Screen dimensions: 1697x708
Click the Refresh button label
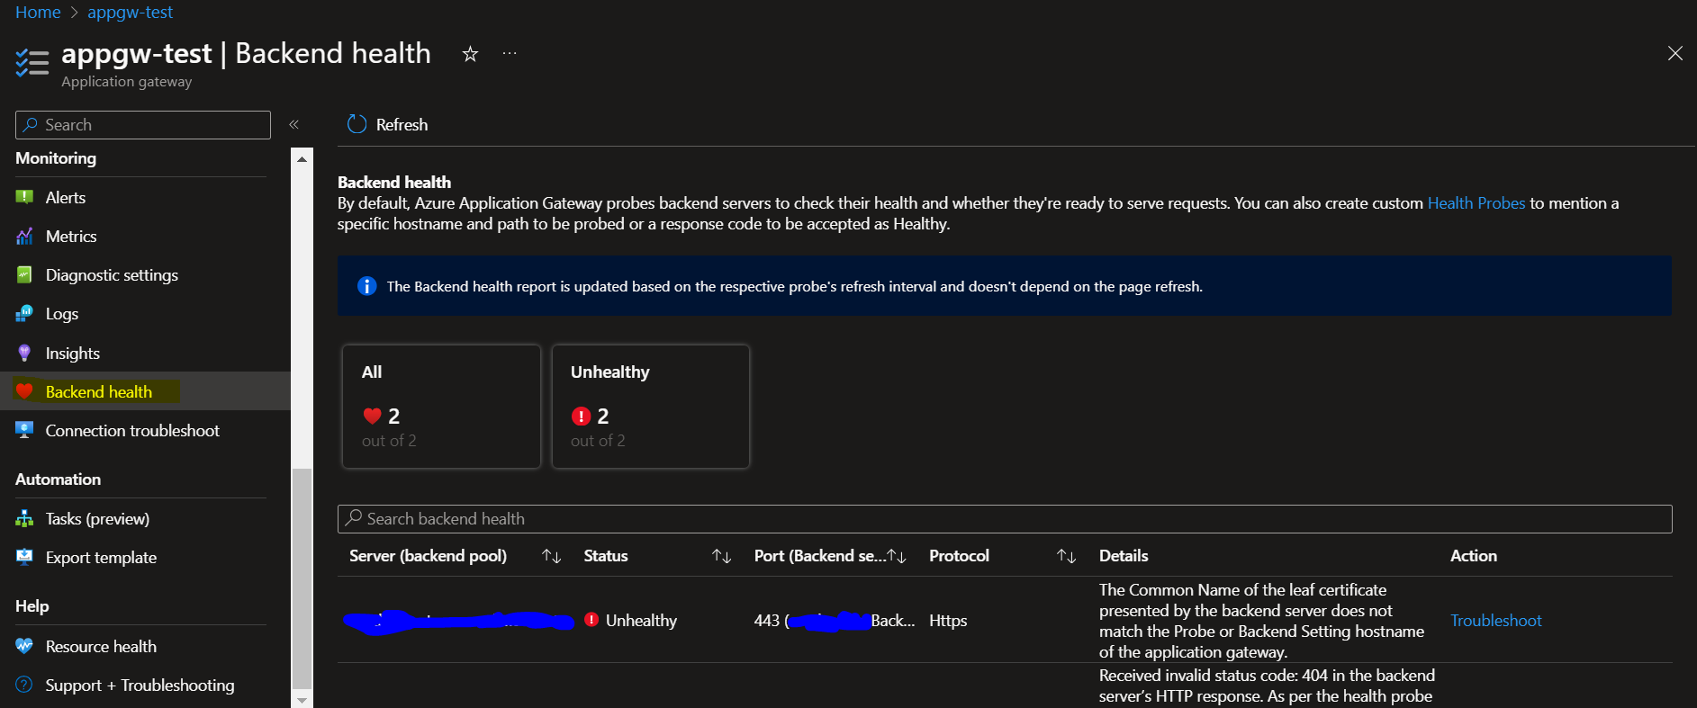(402, 125)
